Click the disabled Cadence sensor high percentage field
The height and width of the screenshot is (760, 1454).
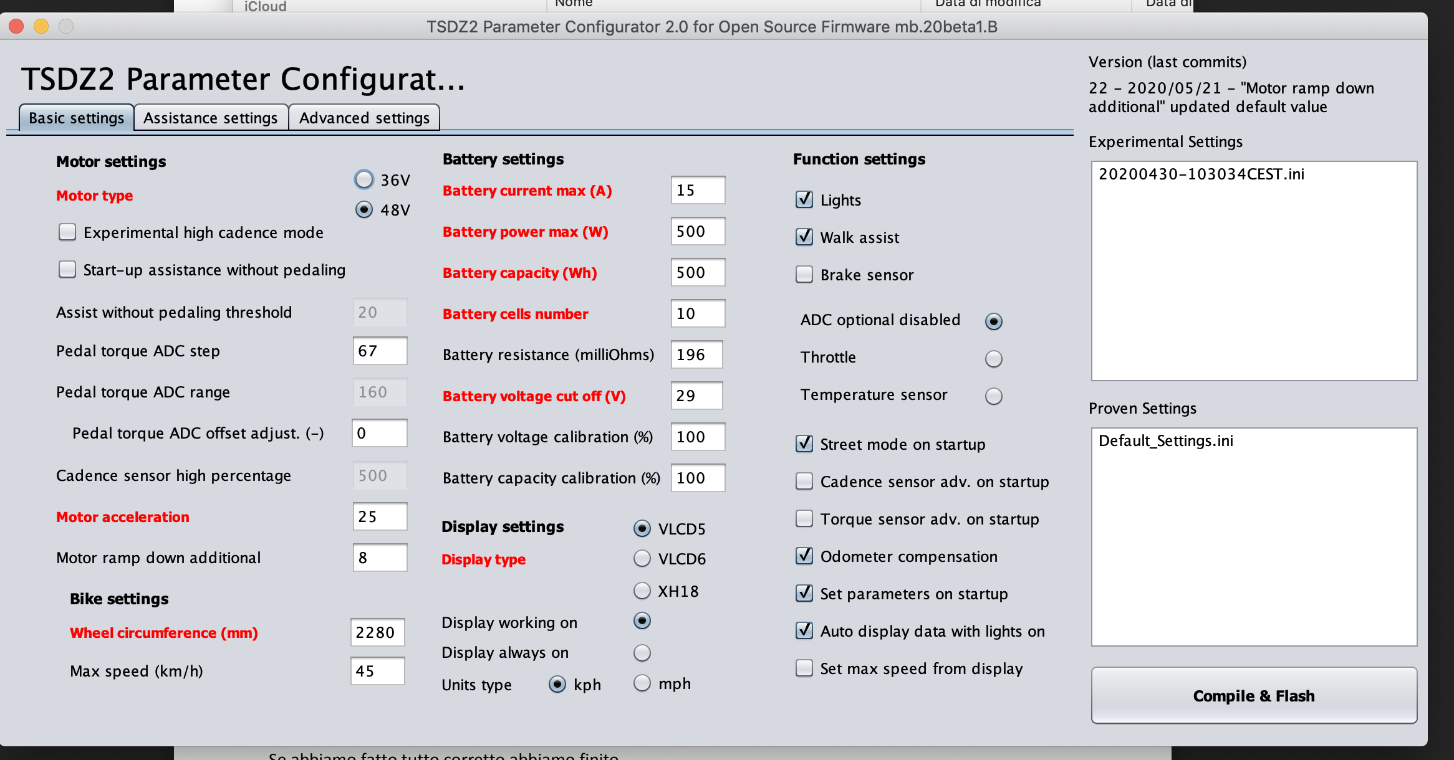coord(380,475)
